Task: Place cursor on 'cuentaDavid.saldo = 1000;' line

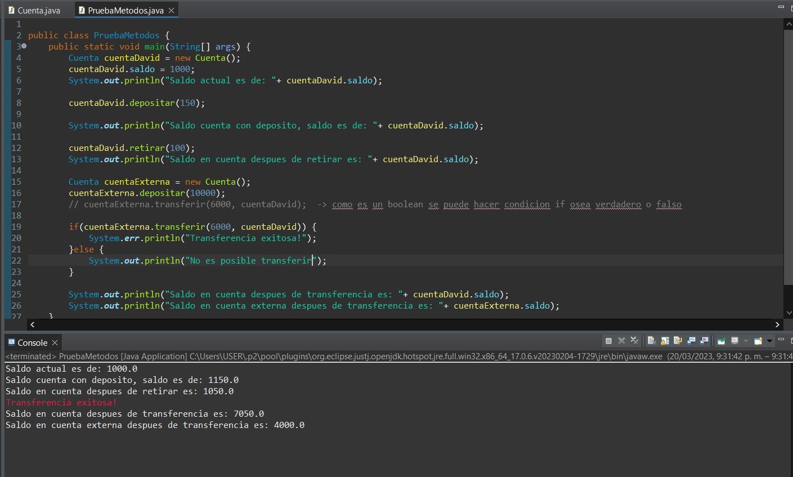Action: tap(132, 69)
